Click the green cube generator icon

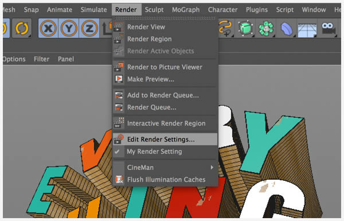point(245,28)
